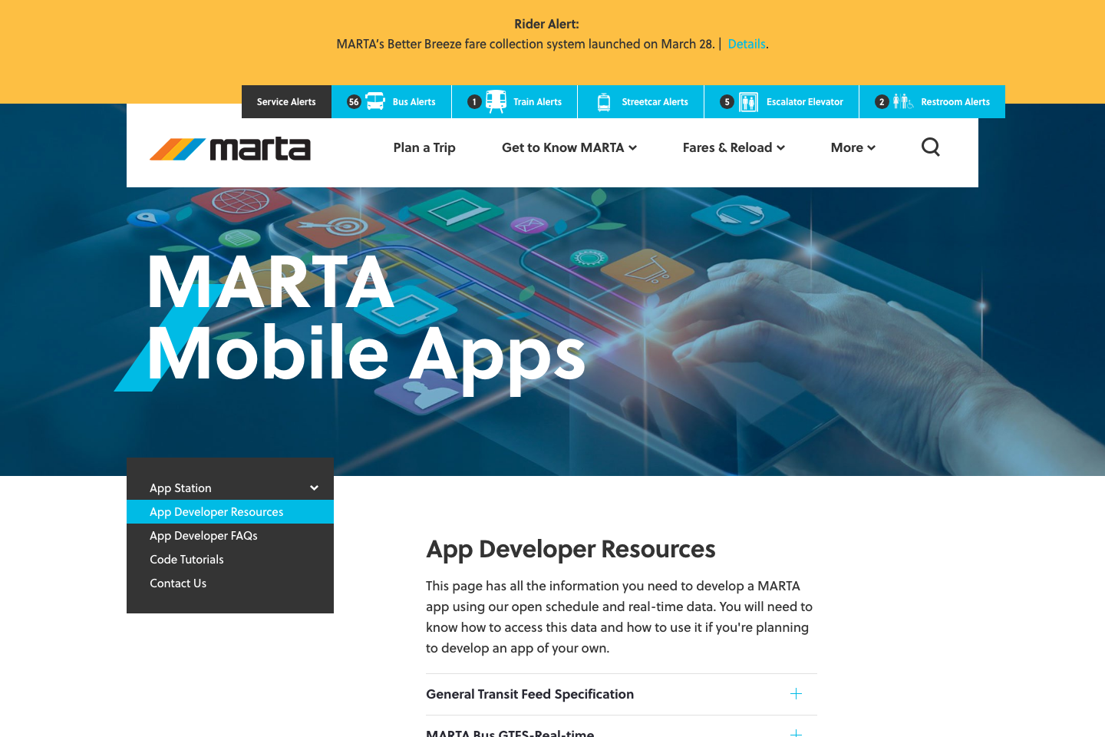Click the train icon in alerts bar
Image resolution: width=1105 pixels, height=737 pixels.
tap(496, 101)
